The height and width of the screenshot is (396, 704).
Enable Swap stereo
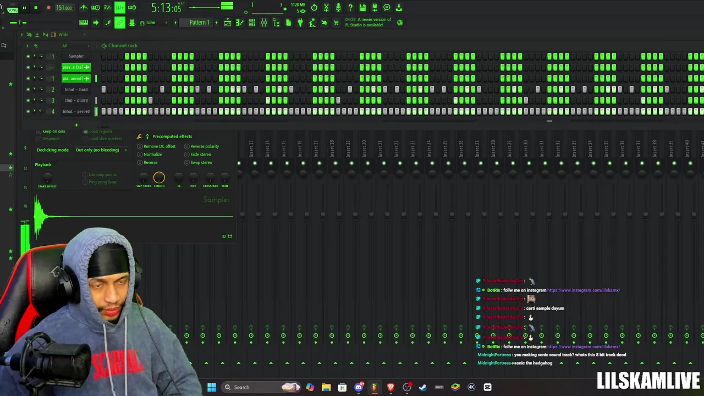[x=198, y=163]
